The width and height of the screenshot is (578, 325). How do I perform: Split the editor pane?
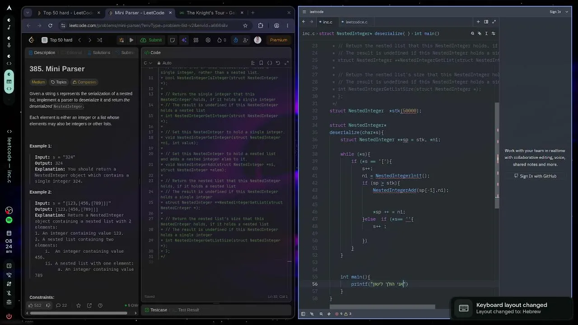(x=486, y=22)
